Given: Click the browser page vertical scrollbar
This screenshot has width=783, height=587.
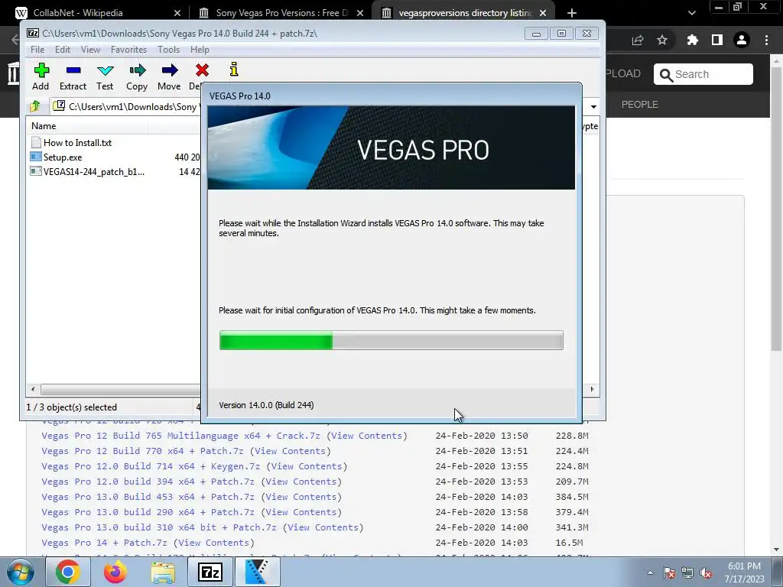Looking at the screenshot, I should 777,209.
